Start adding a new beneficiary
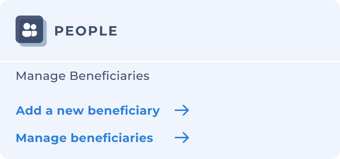Image resolution: width=340 pixels, height=159 pixels. coord(88,110)
